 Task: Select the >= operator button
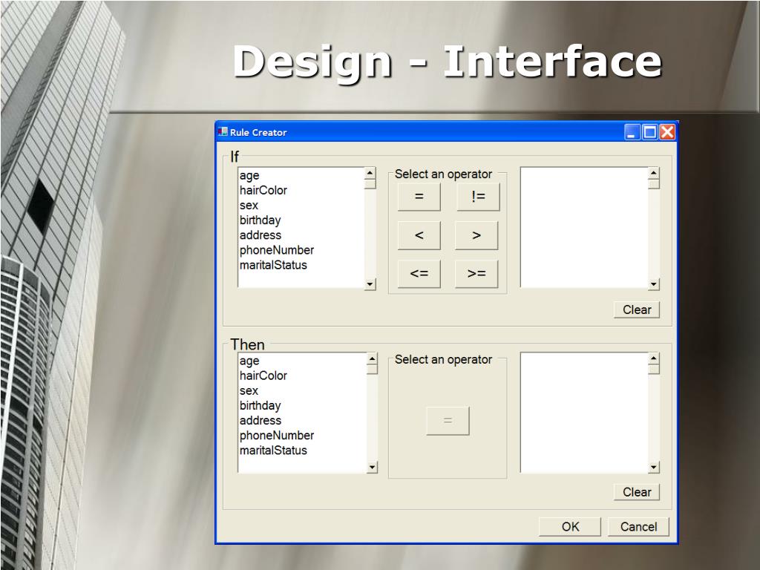[476, 274]
